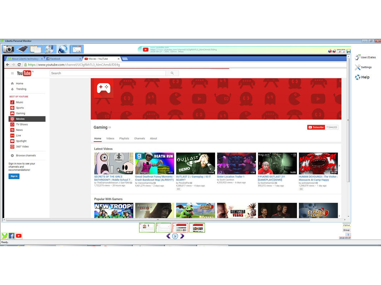381x285 pixels.
Task: Open Help lifebuoy option
Action: pos(362,77)
